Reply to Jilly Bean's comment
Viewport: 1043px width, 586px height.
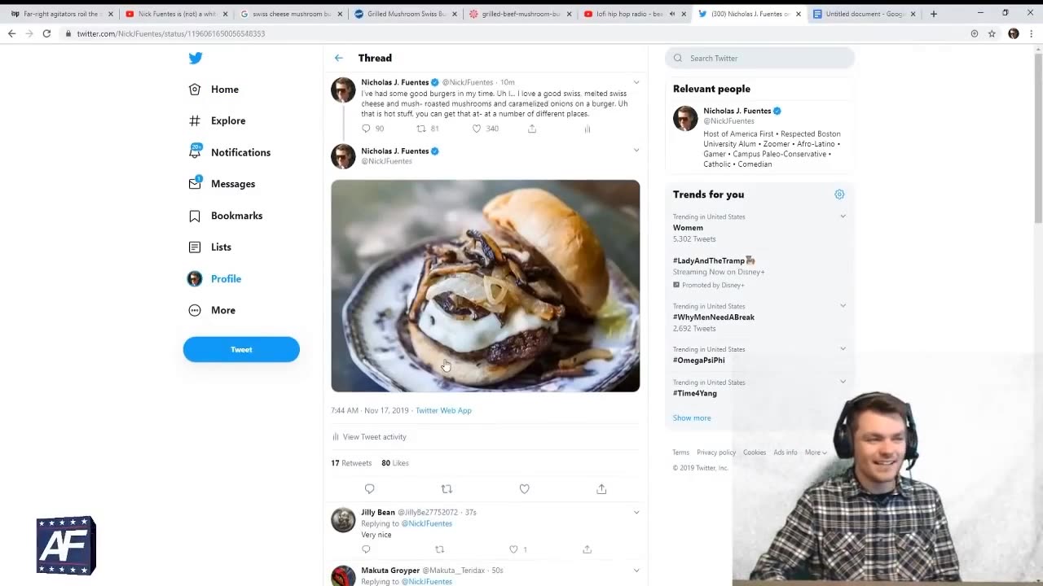[x=366, y=549]
